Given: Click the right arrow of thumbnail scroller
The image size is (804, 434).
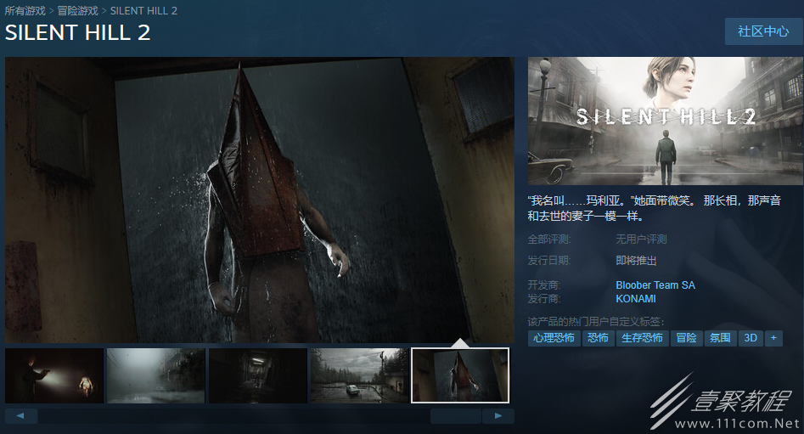Looking at the screenshot, I should [498, 416].
